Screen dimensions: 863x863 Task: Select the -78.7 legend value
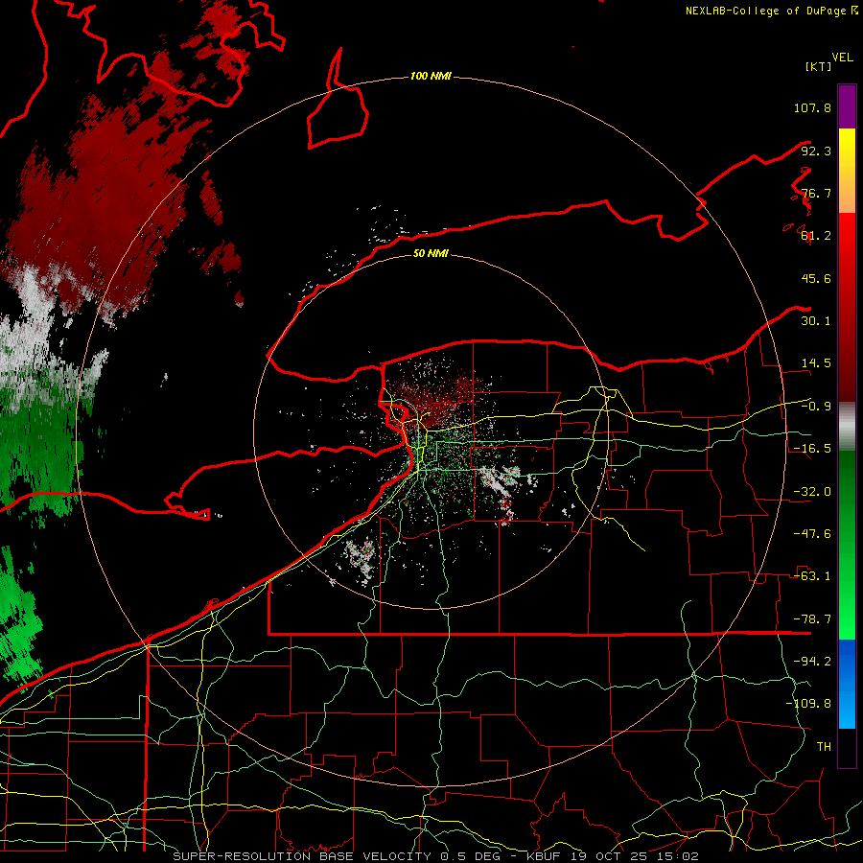[x=812, y=619]
